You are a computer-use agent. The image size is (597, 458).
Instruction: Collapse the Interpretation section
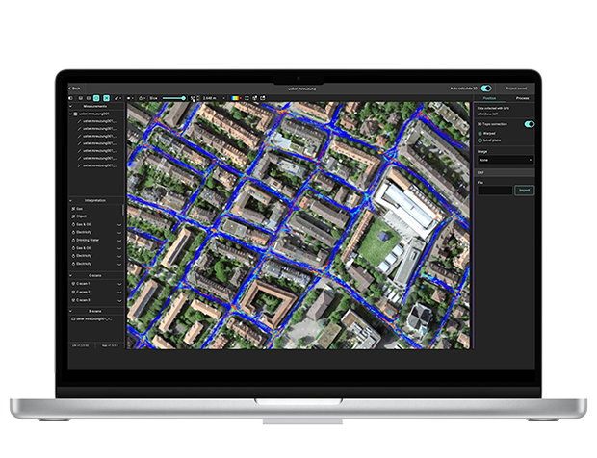[71, 200]
